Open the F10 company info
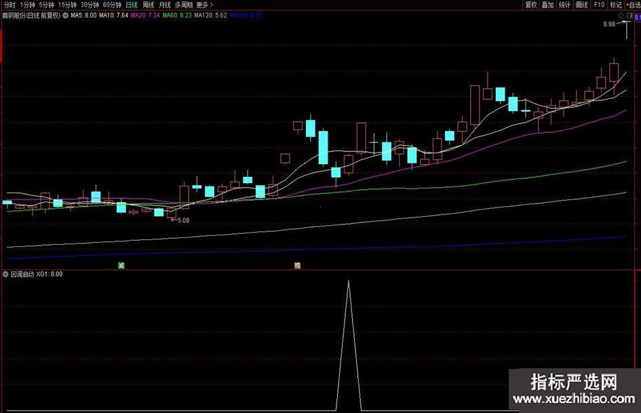This screenshot has height=413, width=641. (x=600, y=5)
